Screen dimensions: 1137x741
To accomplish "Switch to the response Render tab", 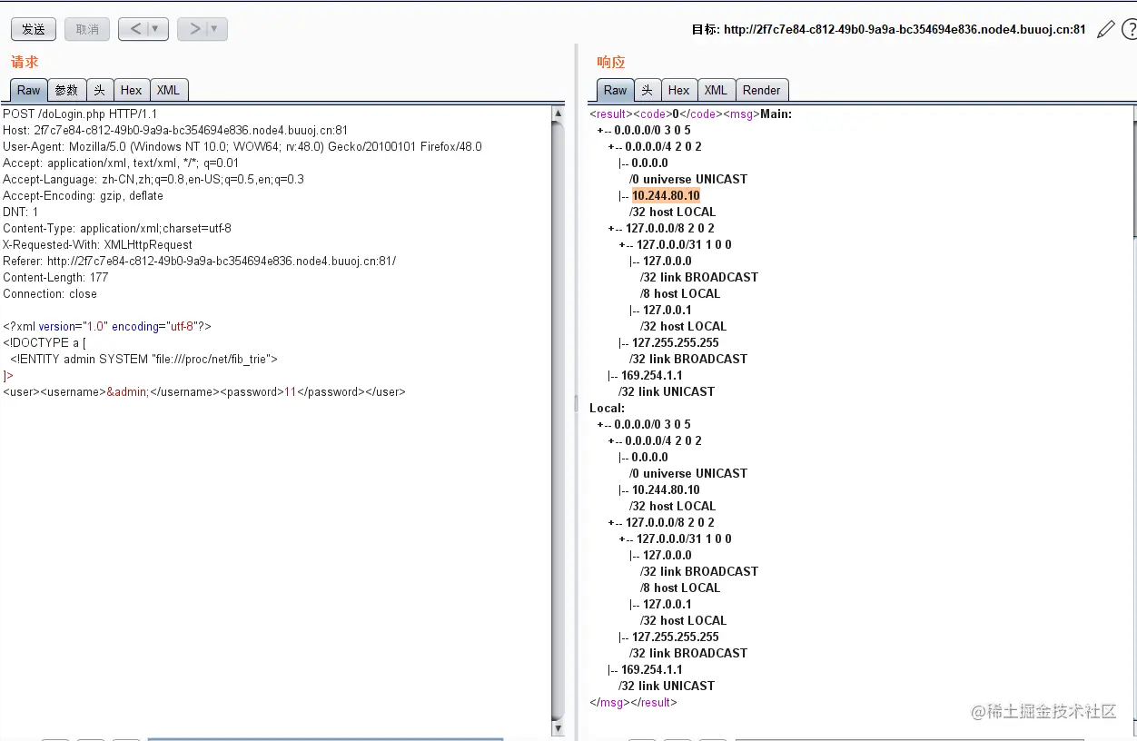I will pyautogui.click(x=761, y=90).
